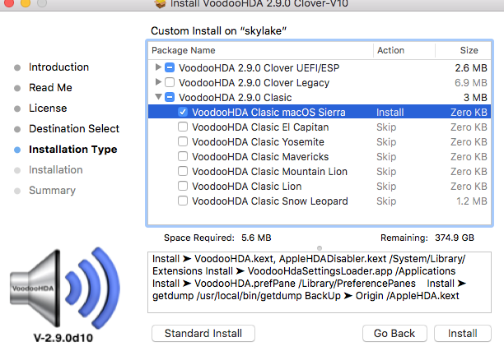
Task: Click the installer package icon in title bar
Action: click(161, 6)
